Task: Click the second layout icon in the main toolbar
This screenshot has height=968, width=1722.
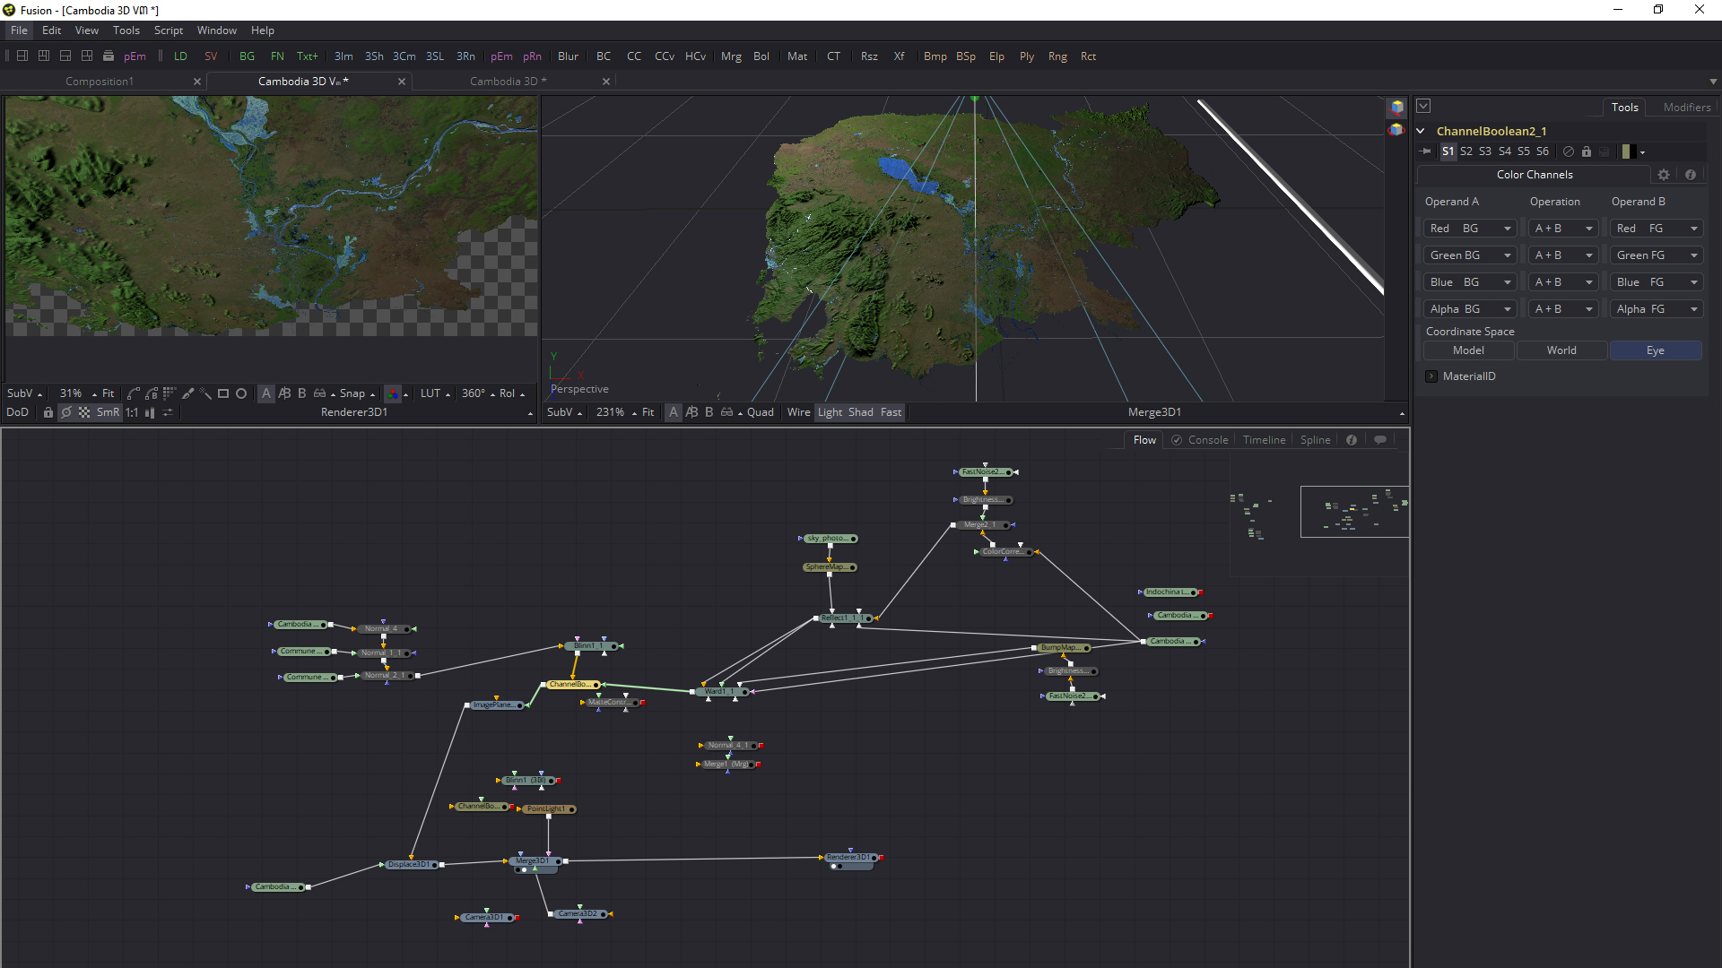Action: click(44, 56)
